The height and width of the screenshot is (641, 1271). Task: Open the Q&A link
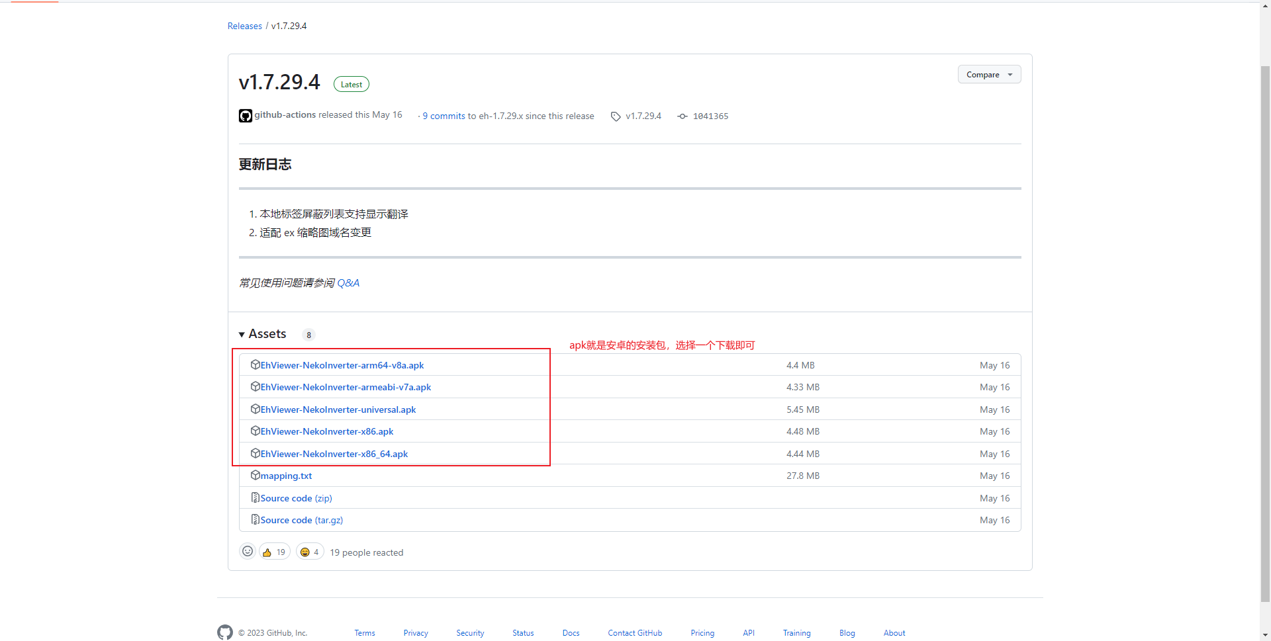click(x=348, y=283)
